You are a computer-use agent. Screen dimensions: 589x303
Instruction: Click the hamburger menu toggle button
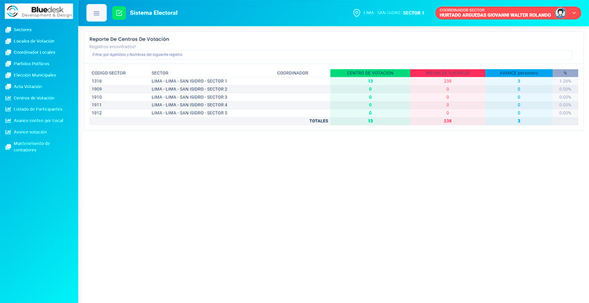point(96,13)
